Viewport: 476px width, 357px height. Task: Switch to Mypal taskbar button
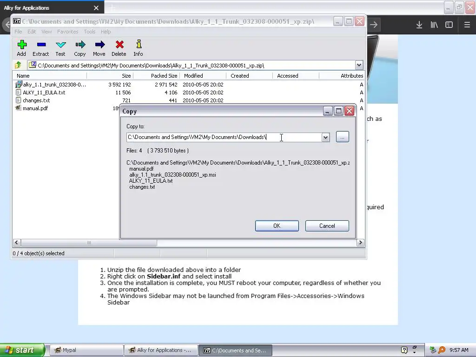(x=86, y=350)
